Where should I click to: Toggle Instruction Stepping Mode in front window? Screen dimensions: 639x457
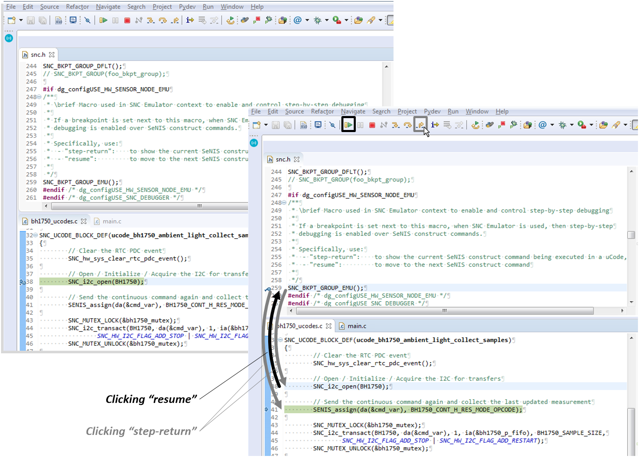(x=435, y=125)
